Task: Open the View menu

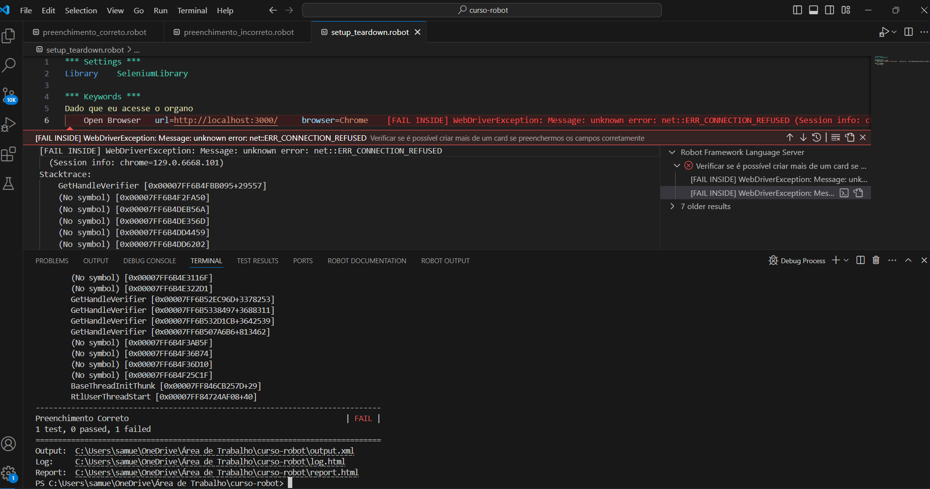Action: click(x=115, y=10)
